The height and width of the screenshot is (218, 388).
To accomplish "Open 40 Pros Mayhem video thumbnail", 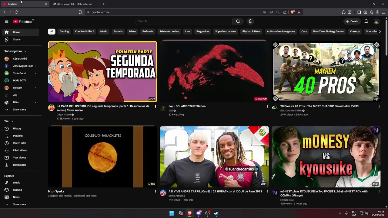I will coord(326,72).
